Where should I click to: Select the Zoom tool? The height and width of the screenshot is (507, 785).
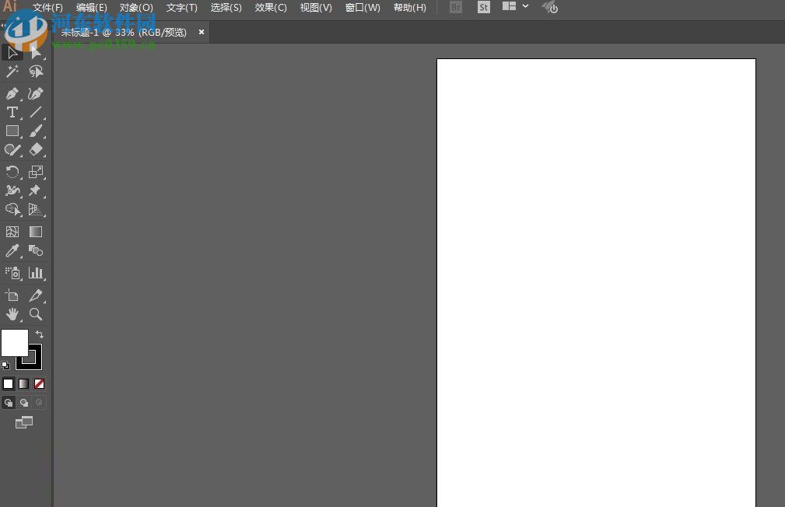[36, 314]
